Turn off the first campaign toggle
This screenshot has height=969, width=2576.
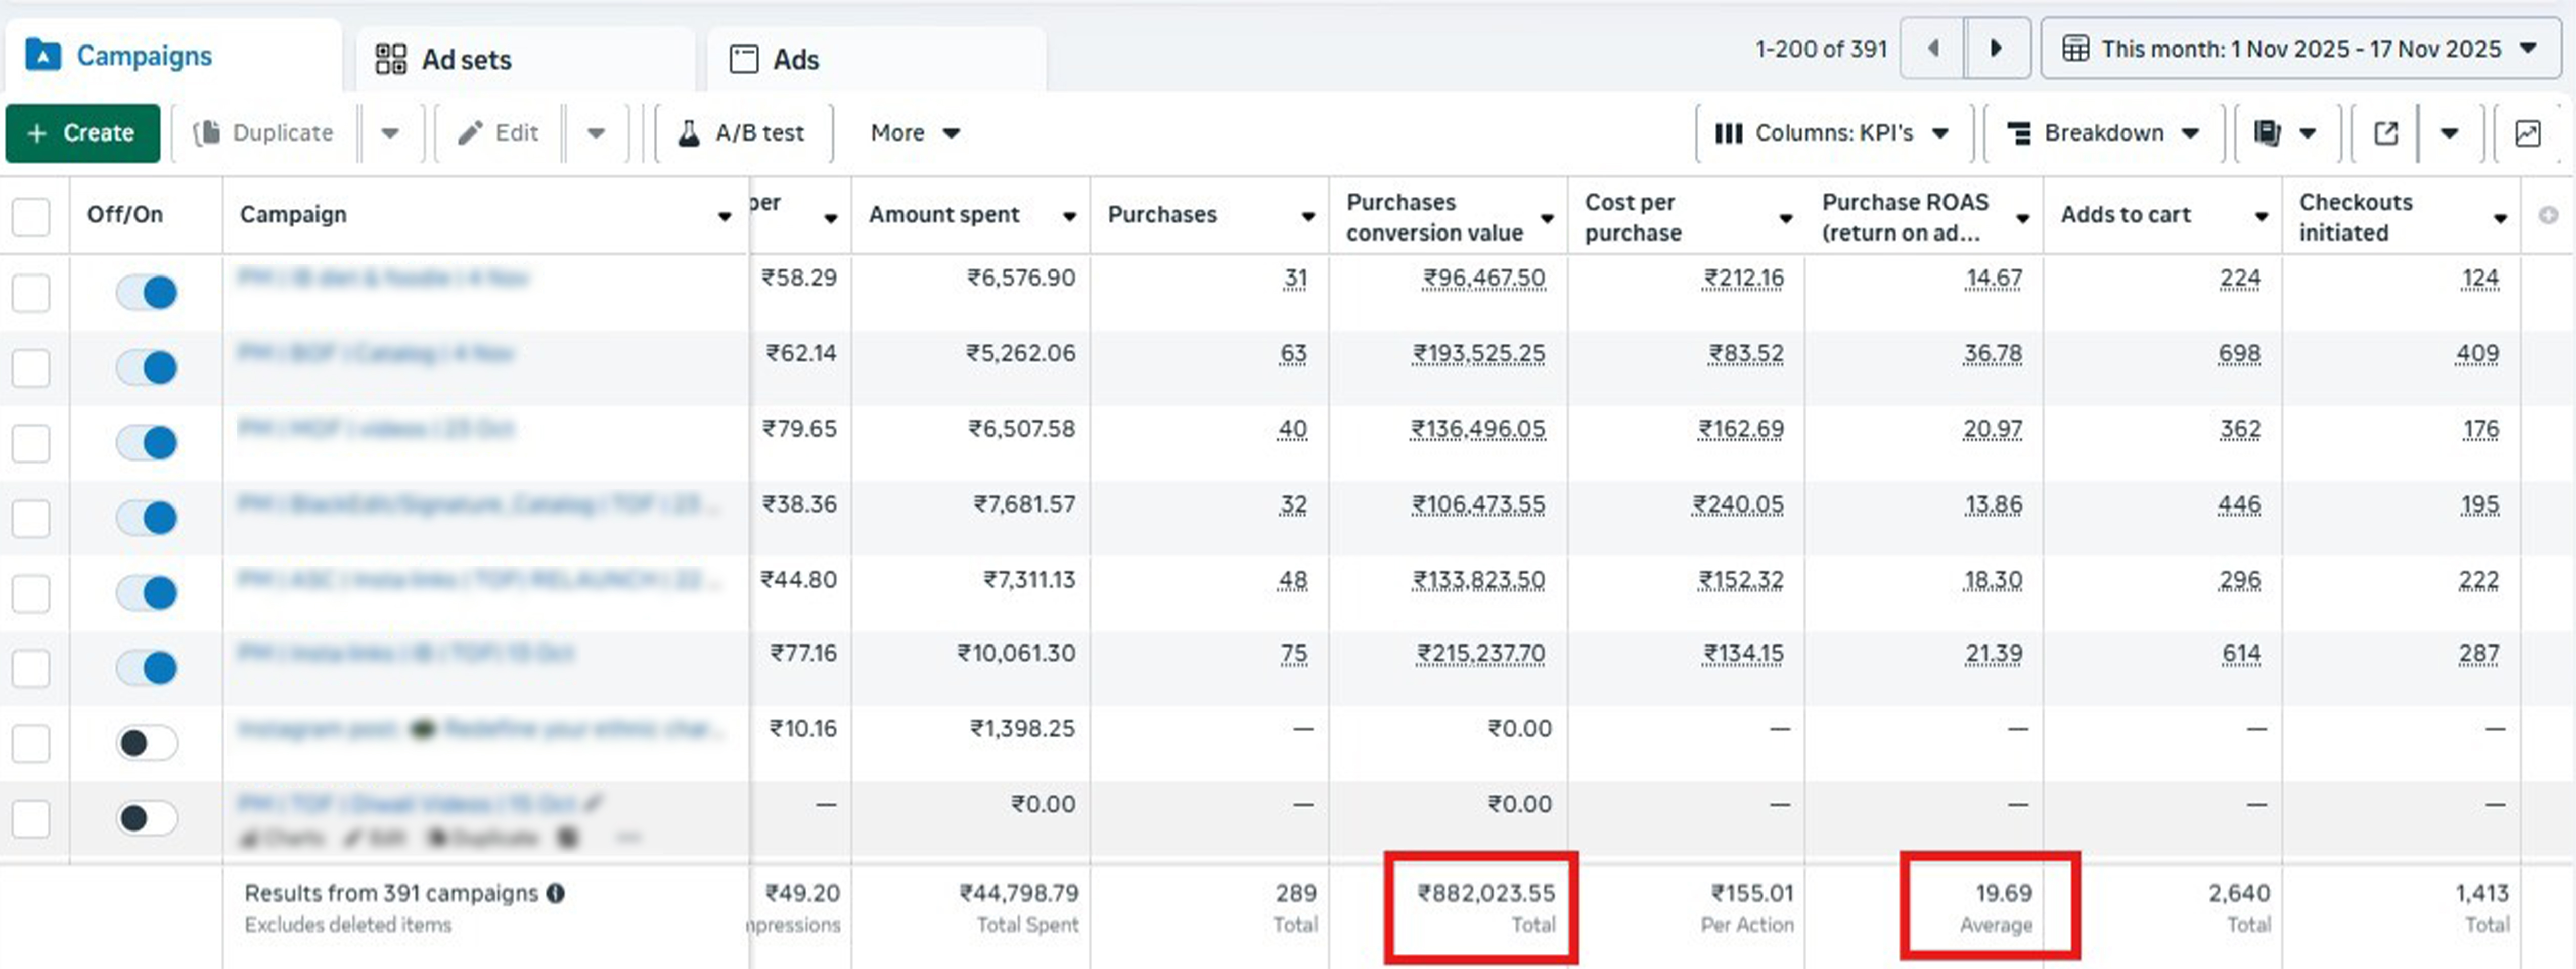(x=147, y=292)
